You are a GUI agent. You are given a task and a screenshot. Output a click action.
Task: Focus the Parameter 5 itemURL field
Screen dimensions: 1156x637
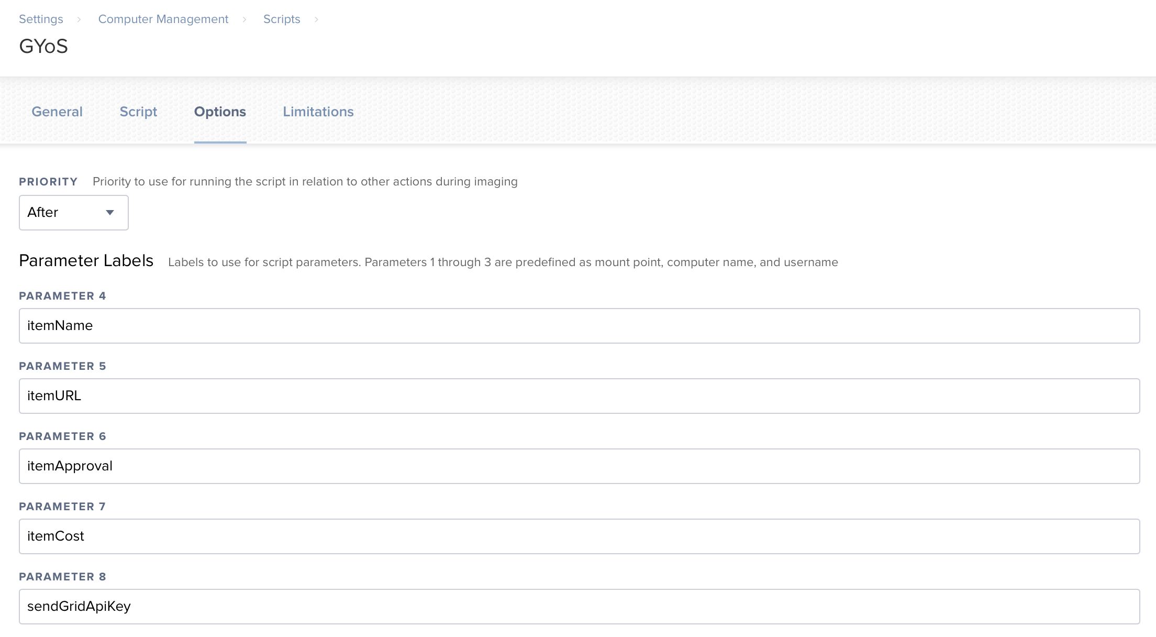point(579,396)
